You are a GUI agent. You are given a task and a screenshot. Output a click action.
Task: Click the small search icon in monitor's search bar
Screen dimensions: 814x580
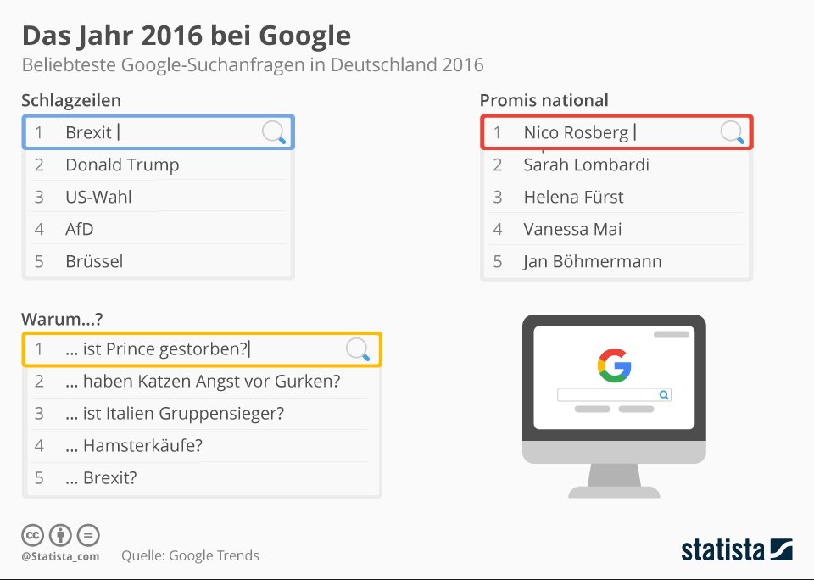tap(663, 395)
